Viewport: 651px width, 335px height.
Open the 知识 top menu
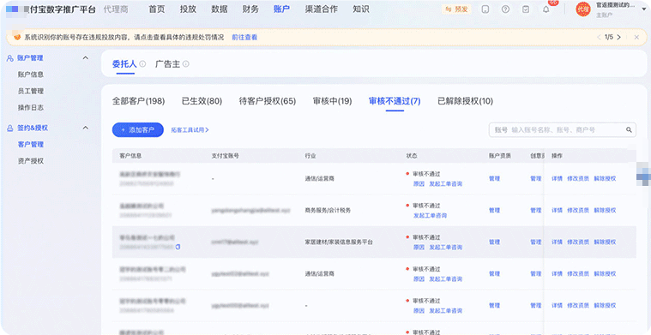(361, 9)
